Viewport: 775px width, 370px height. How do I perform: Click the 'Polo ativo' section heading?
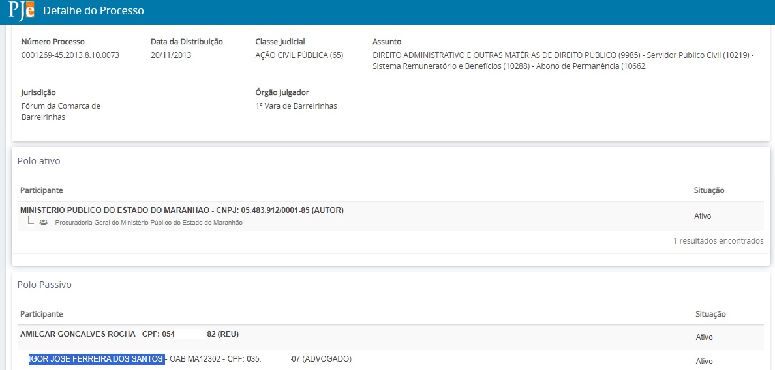[x=39, y=161]
